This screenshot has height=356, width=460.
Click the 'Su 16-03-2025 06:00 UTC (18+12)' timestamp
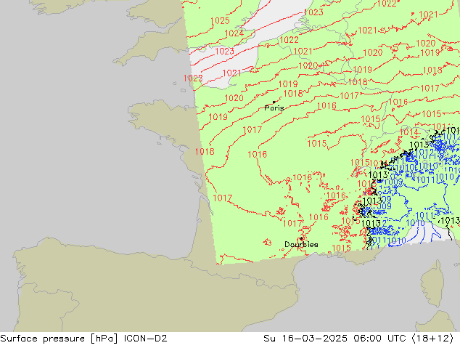pyautogui.click(x=358, y=339)
